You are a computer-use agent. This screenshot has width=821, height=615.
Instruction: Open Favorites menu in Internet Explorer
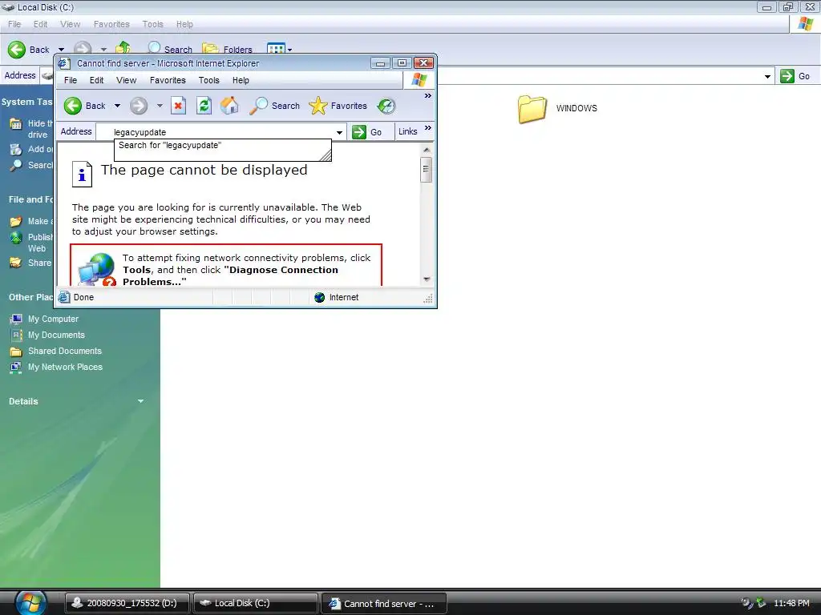(x=168, y=80)
